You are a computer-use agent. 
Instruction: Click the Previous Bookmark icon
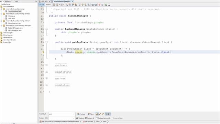82,4
